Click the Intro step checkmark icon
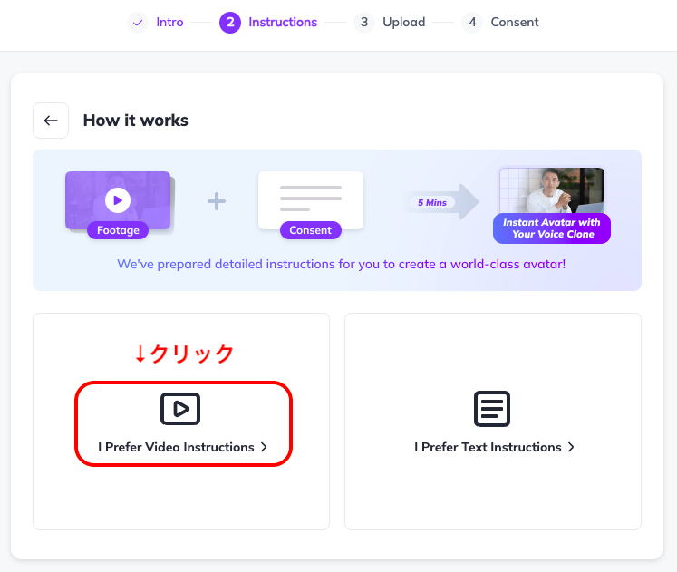This screenshot has height=572, width=677. coord(138,22)
